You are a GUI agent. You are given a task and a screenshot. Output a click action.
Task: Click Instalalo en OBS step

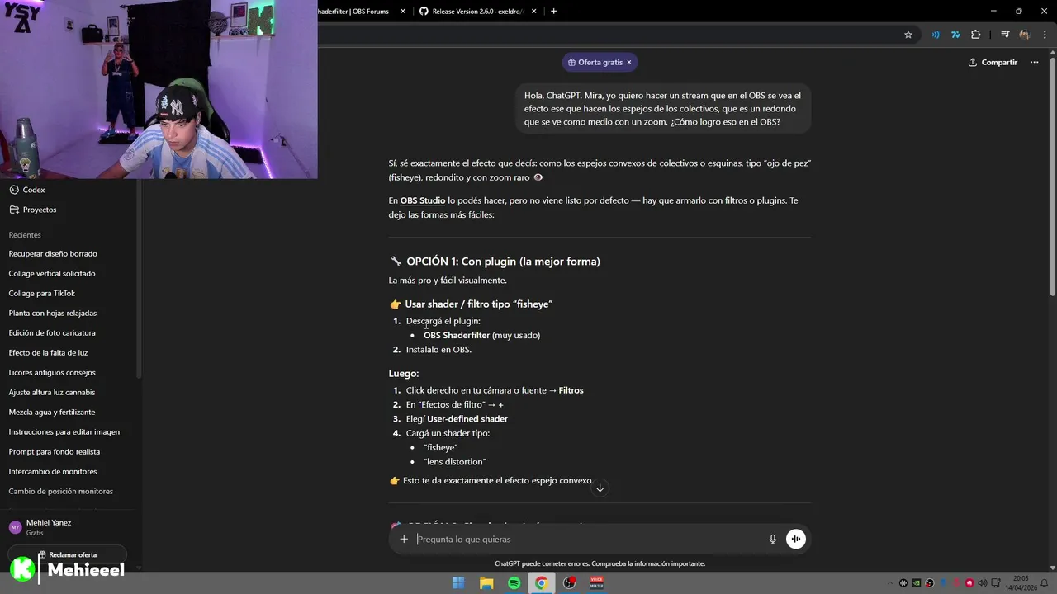(438, 350)
